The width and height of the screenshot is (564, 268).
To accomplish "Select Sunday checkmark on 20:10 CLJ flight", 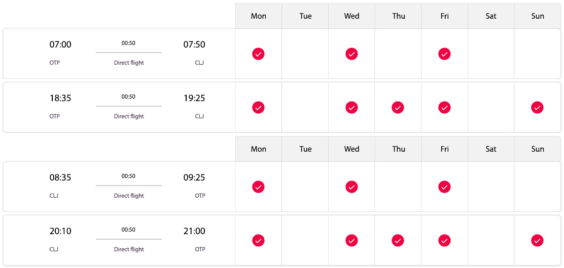I will 537,240.
